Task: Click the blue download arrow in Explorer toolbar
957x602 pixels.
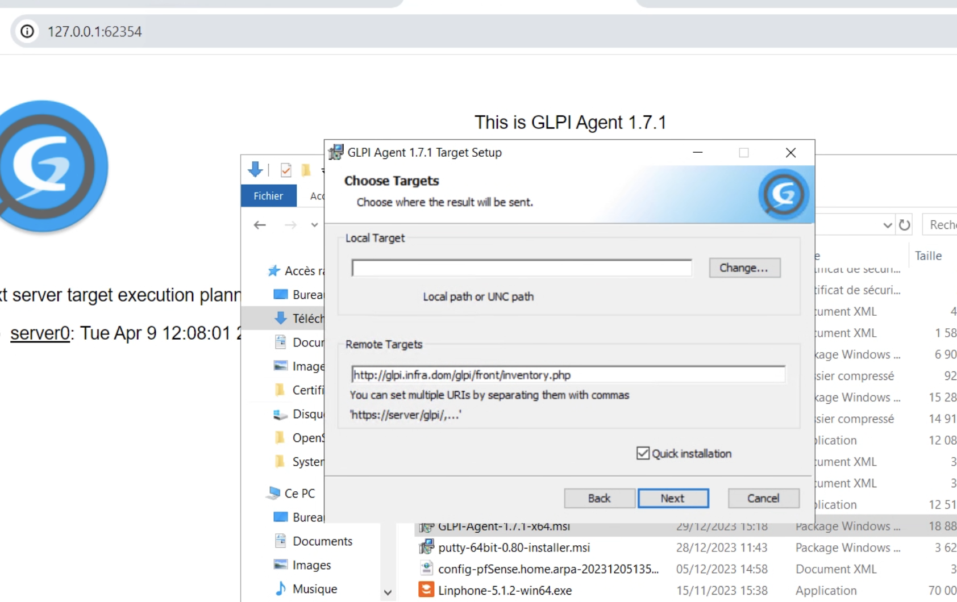Action: click(x=255, y=169)
